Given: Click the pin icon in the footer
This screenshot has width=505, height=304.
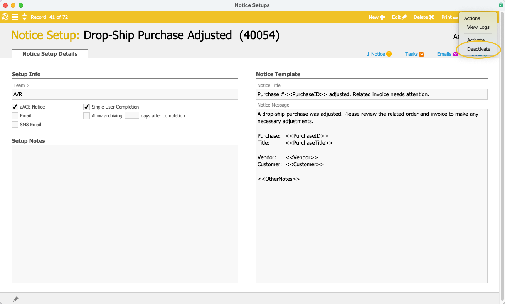Looking at the screenshot, I should click(x=15, y=299).
